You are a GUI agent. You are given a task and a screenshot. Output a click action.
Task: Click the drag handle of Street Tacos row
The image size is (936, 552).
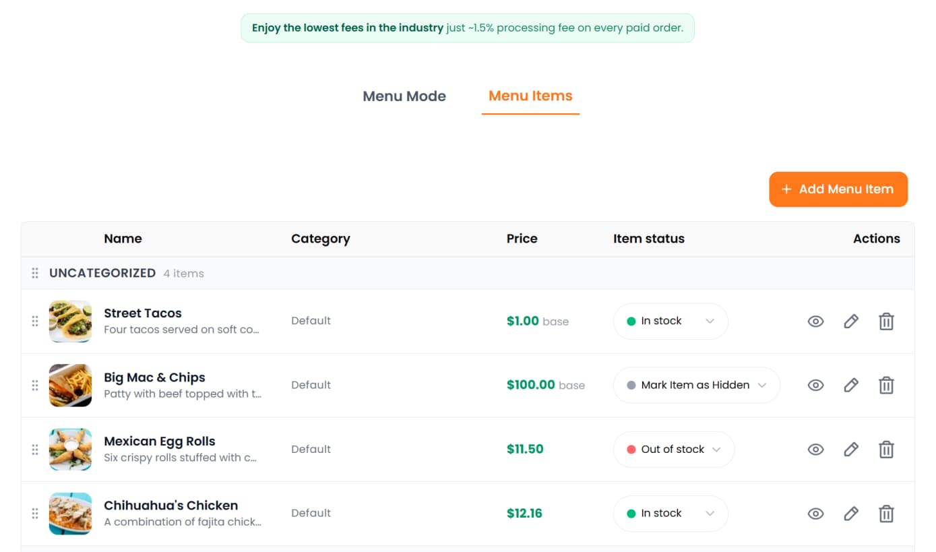coord(35,321)
